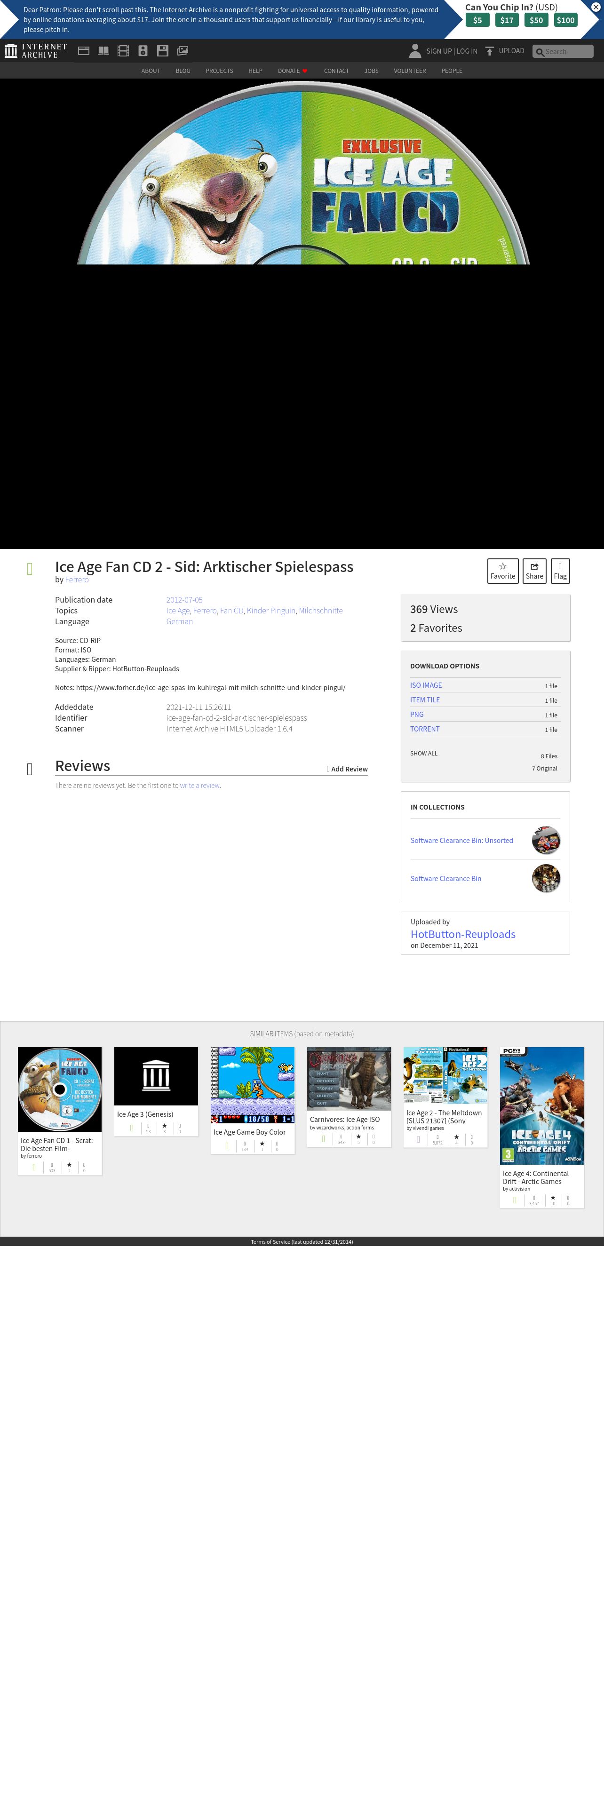This screenshot has height=1812, width=604.
Task: Click the Reviews section icon
Action: (x=30, y=769)
